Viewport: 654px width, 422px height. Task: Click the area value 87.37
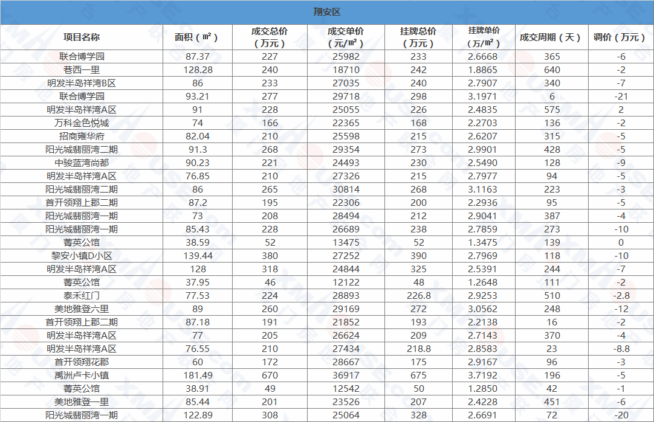pos(197,56)
